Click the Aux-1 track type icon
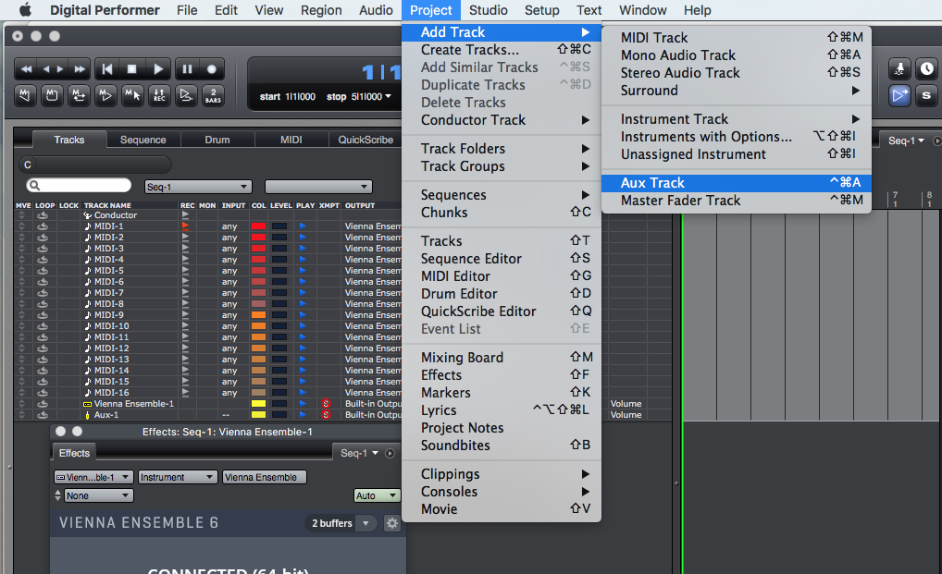This screenshot has width=942, height=574. [x=87, y=415]
